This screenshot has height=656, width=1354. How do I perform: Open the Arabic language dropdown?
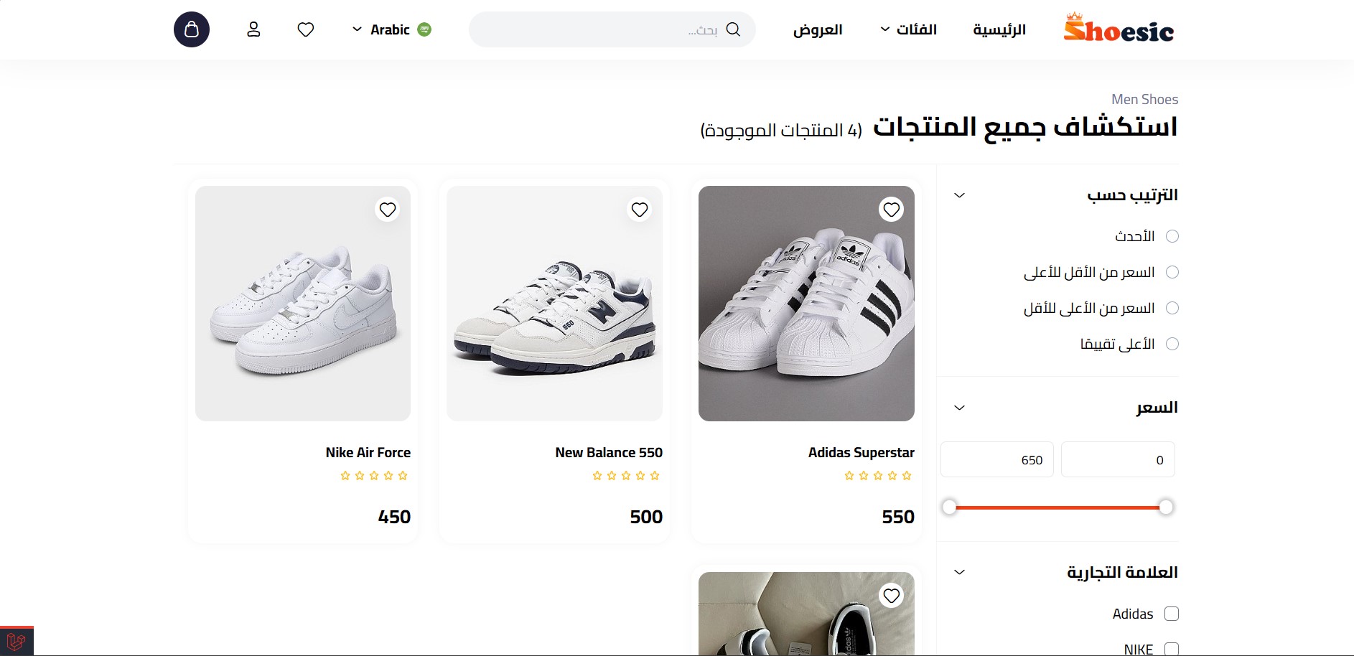pyautogui.click(x=391, y=29)
